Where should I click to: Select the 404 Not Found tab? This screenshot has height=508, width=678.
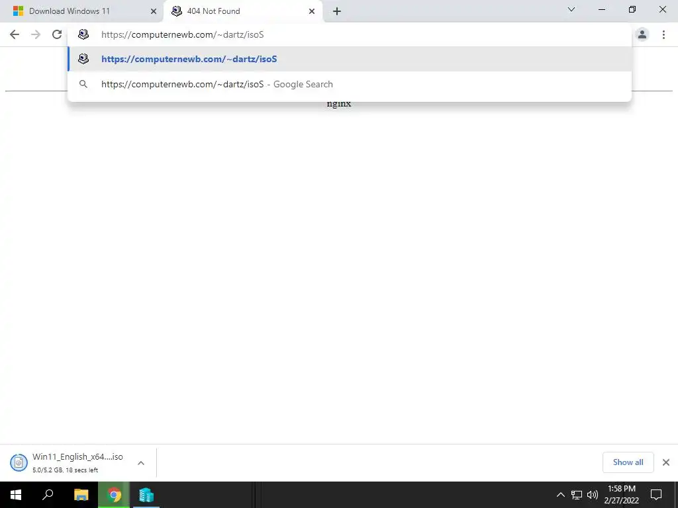pyautogui.click(x=243, y=11)
